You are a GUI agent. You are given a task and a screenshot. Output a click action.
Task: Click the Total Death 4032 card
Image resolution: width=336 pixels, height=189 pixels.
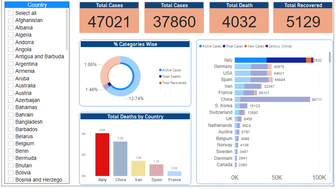239,18
